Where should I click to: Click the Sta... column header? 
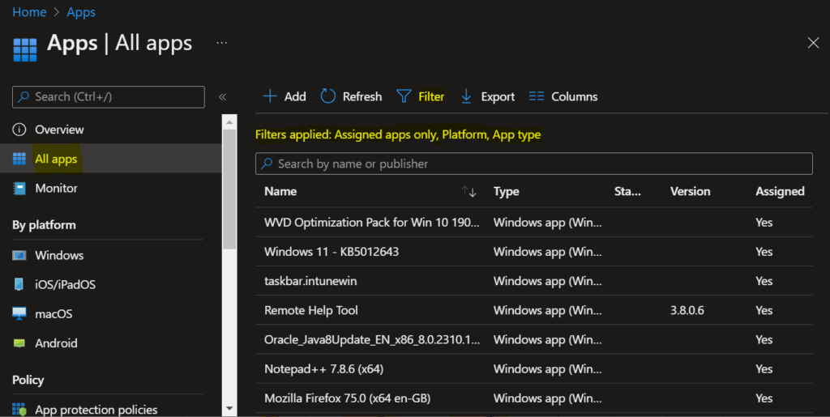click(628, 191)
